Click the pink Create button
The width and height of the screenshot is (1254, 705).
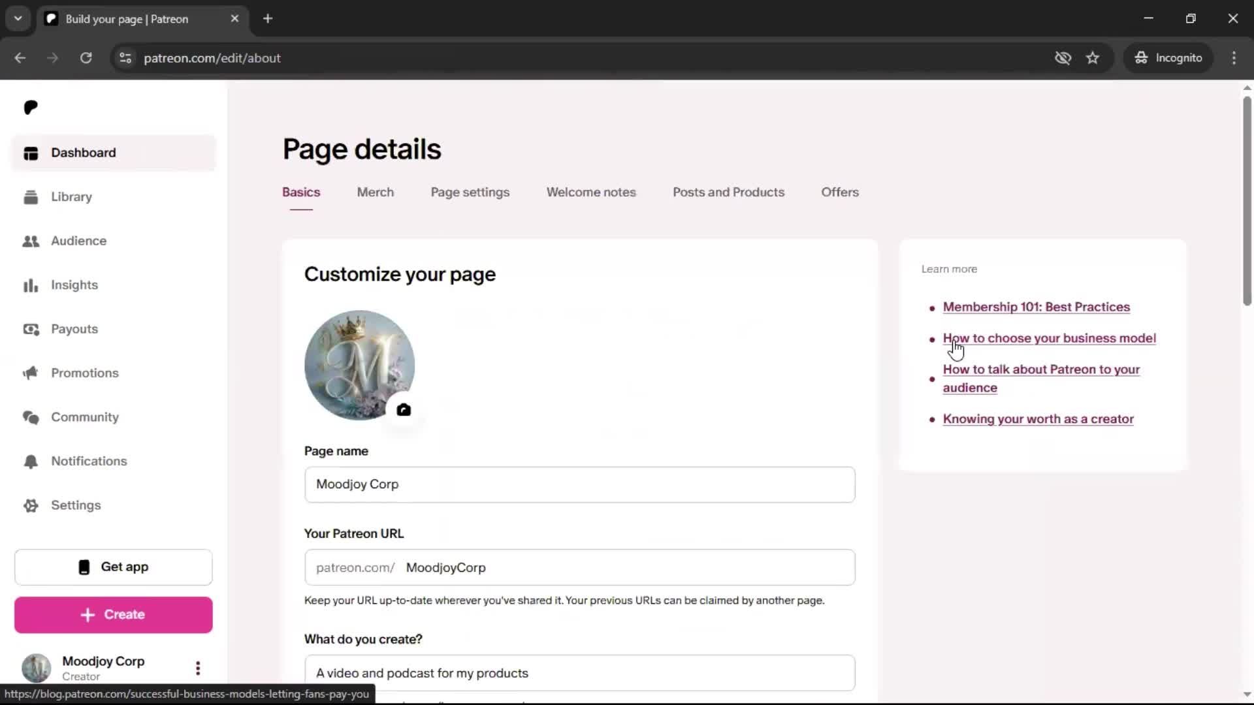click(114, 615)
